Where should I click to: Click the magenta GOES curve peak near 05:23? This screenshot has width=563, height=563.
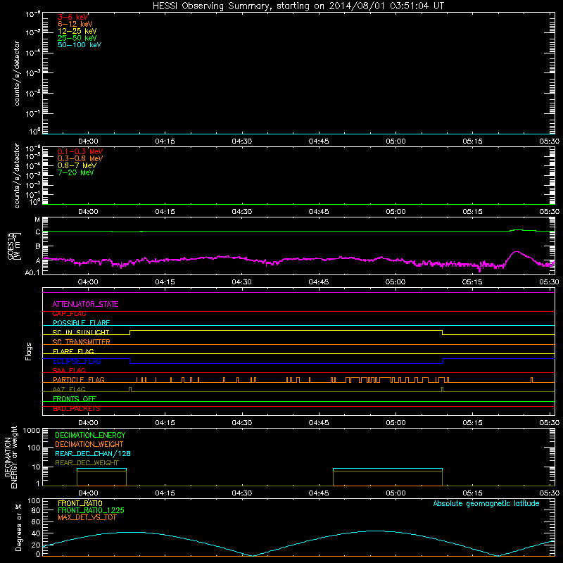pyautogui.click(x=517, y=252)
